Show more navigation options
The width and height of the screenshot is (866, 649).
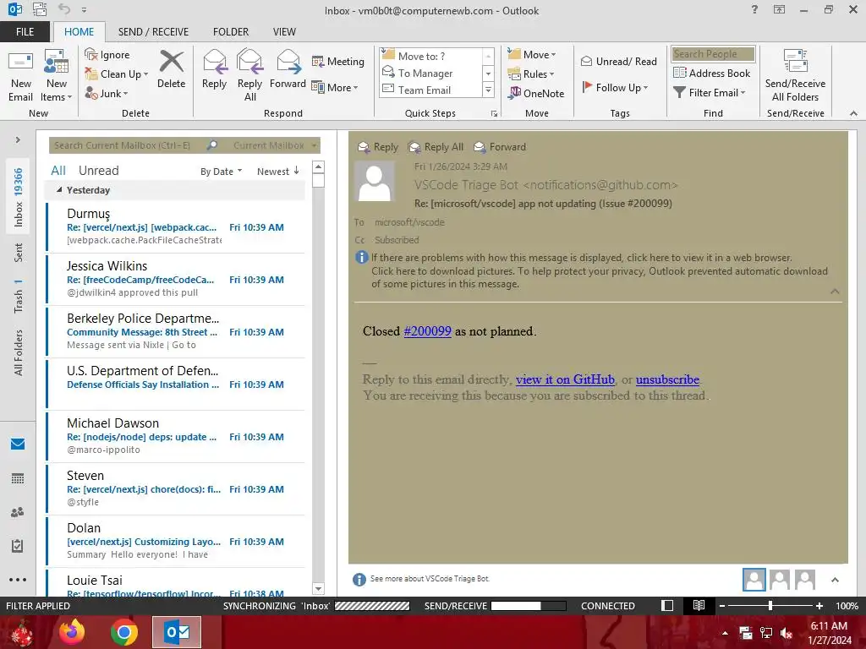click(18, 580)
